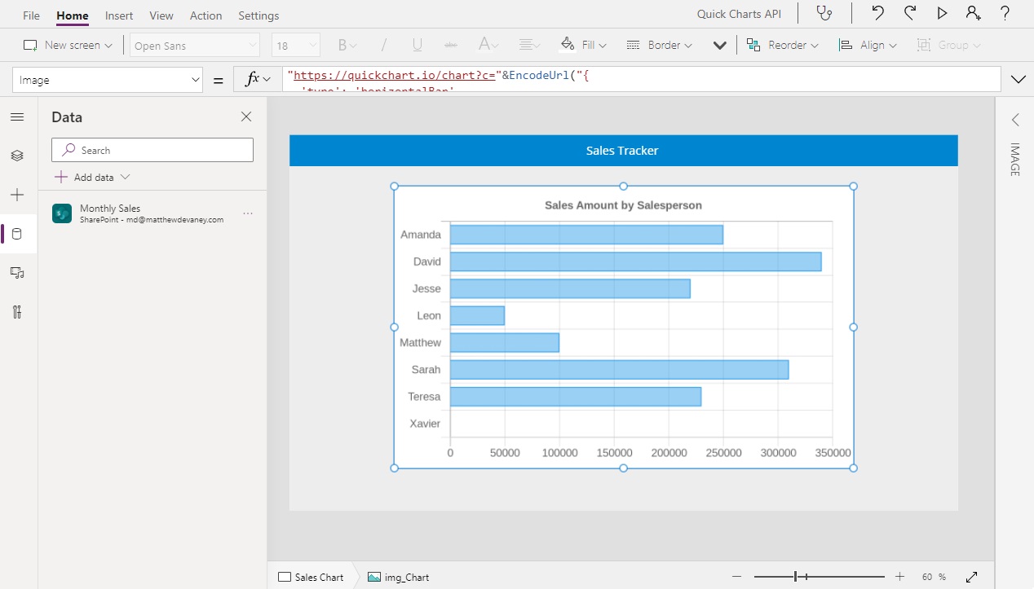Click Add data button
Image resolution: width=1034 pixels, height=589 pixels.
click(92, 177)
